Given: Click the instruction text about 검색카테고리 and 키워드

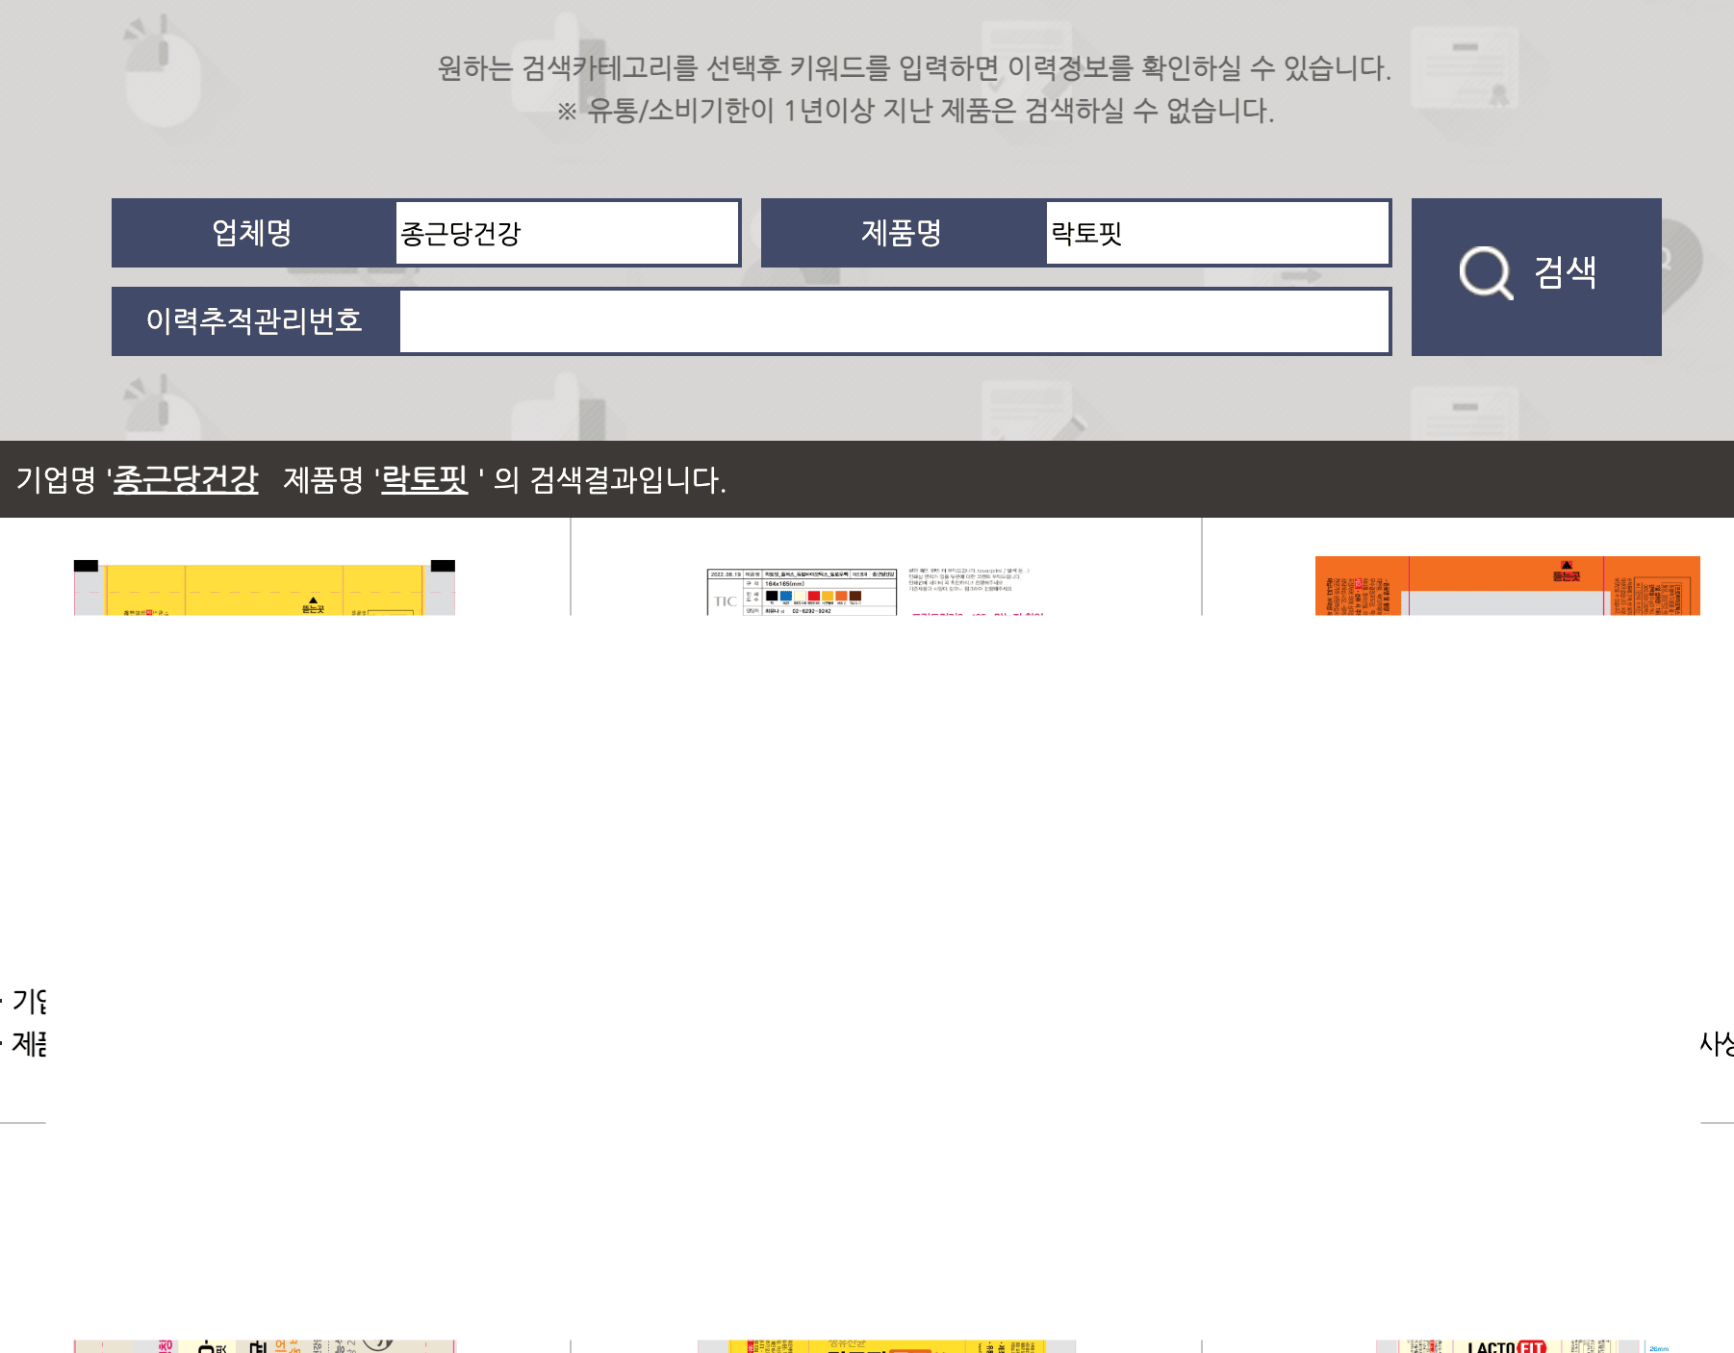Looking at the screenshot, I should coord(914,68).
